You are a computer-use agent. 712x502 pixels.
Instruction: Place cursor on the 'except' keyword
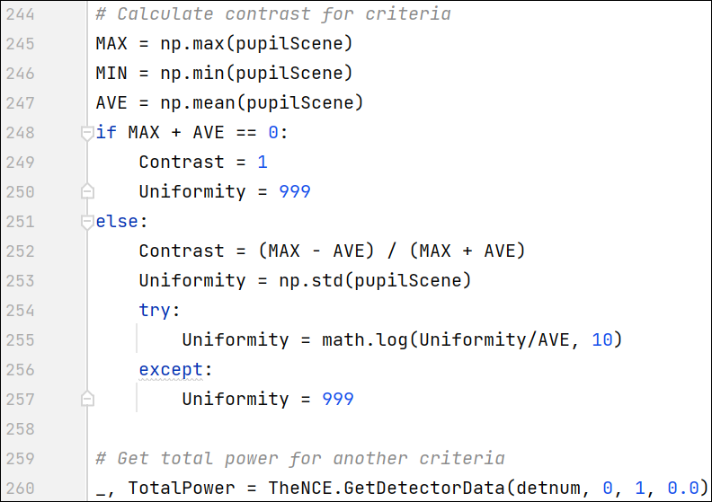(171, 370)
